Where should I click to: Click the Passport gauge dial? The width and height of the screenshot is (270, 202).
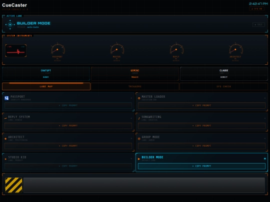tap(57, 49)
